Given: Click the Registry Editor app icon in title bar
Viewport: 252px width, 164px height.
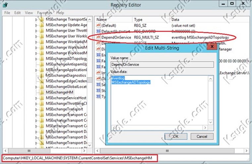Looking at the screenshot, I should click(x=5, y=5).
